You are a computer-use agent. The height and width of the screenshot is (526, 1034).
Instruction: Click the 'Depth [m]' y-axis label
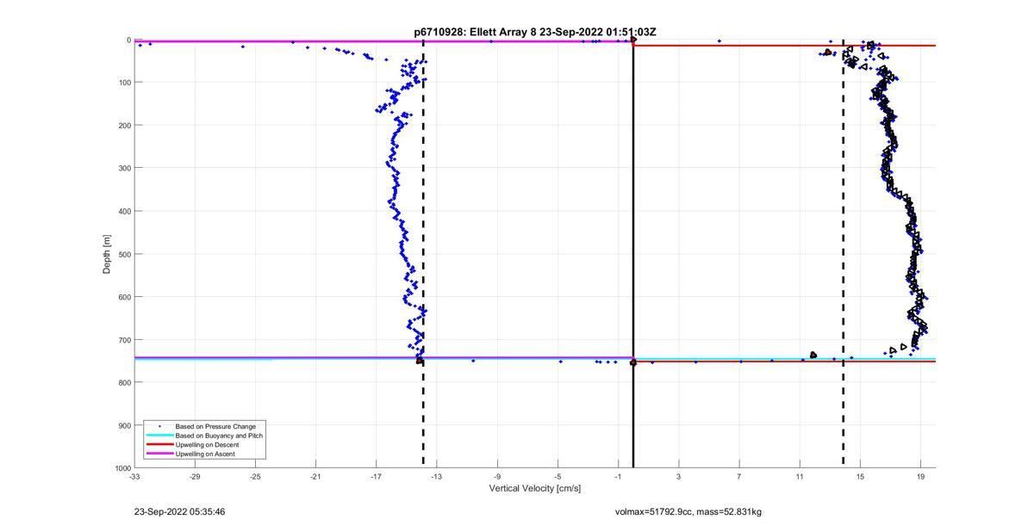tap(108, 254)
